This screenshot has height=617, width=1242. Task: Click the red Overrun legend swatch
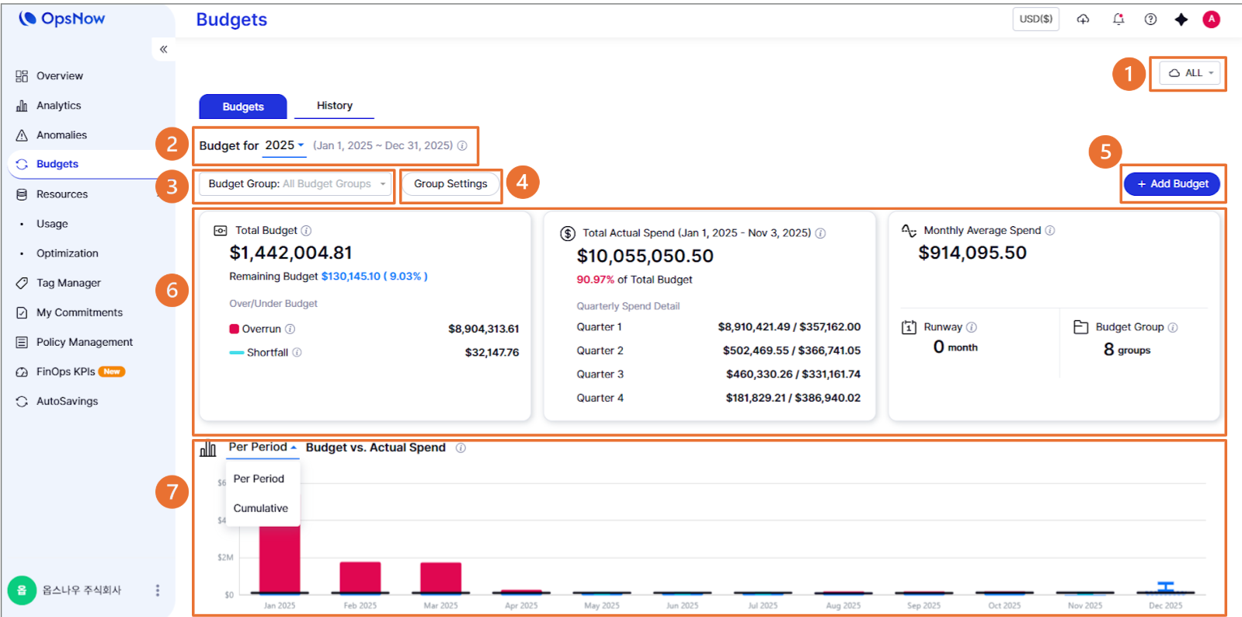click(x=234, y=329)
